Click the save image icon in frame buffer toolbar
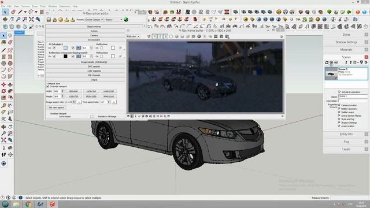 click(x=182, y=36)
